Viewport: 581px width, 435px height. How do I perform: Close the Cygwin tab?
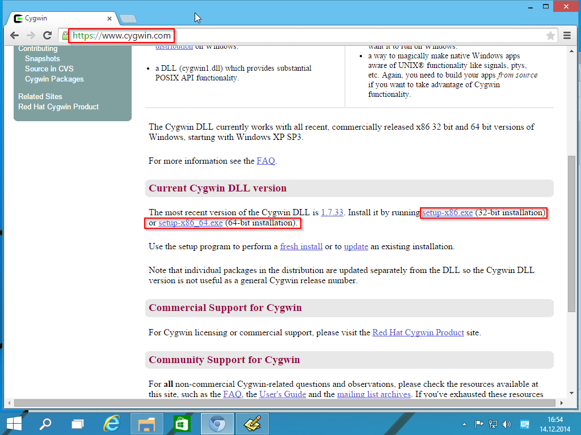110,19
